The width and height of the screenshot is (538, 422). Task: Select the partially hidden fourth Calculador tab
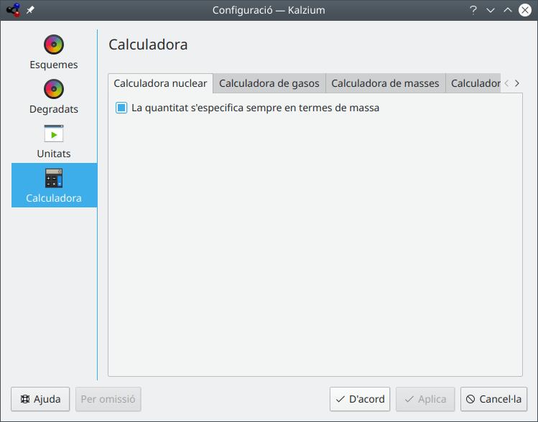pos(473,83)
